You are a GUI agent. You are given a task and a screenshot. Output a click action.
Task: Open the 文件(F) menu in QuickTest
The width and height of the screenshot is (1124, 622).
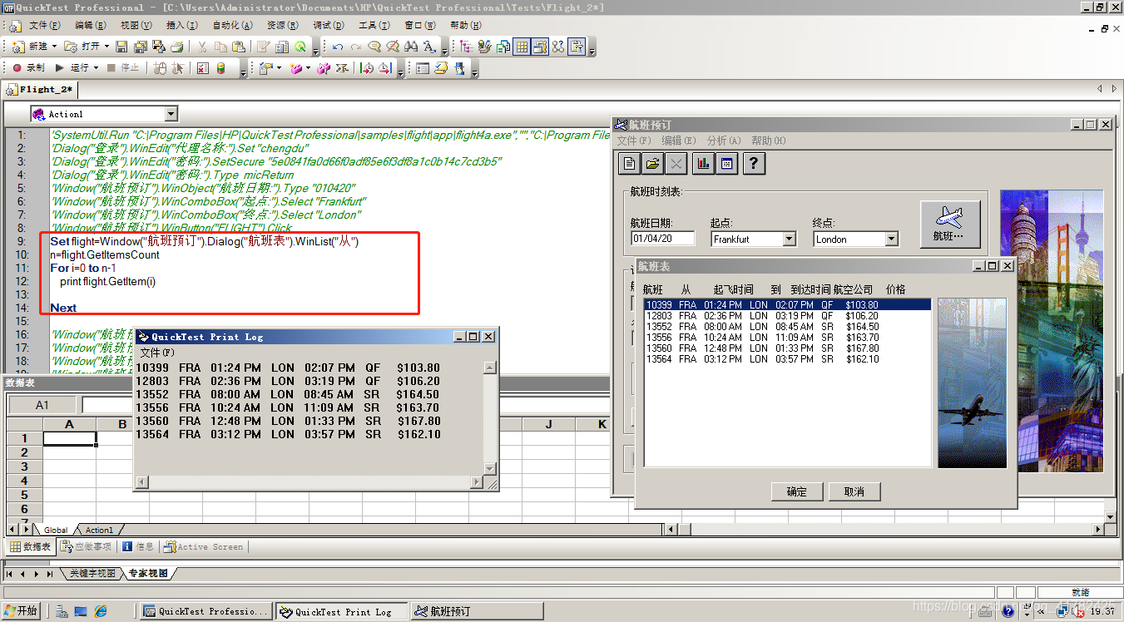pyautogui.click(x=44, y=26)
